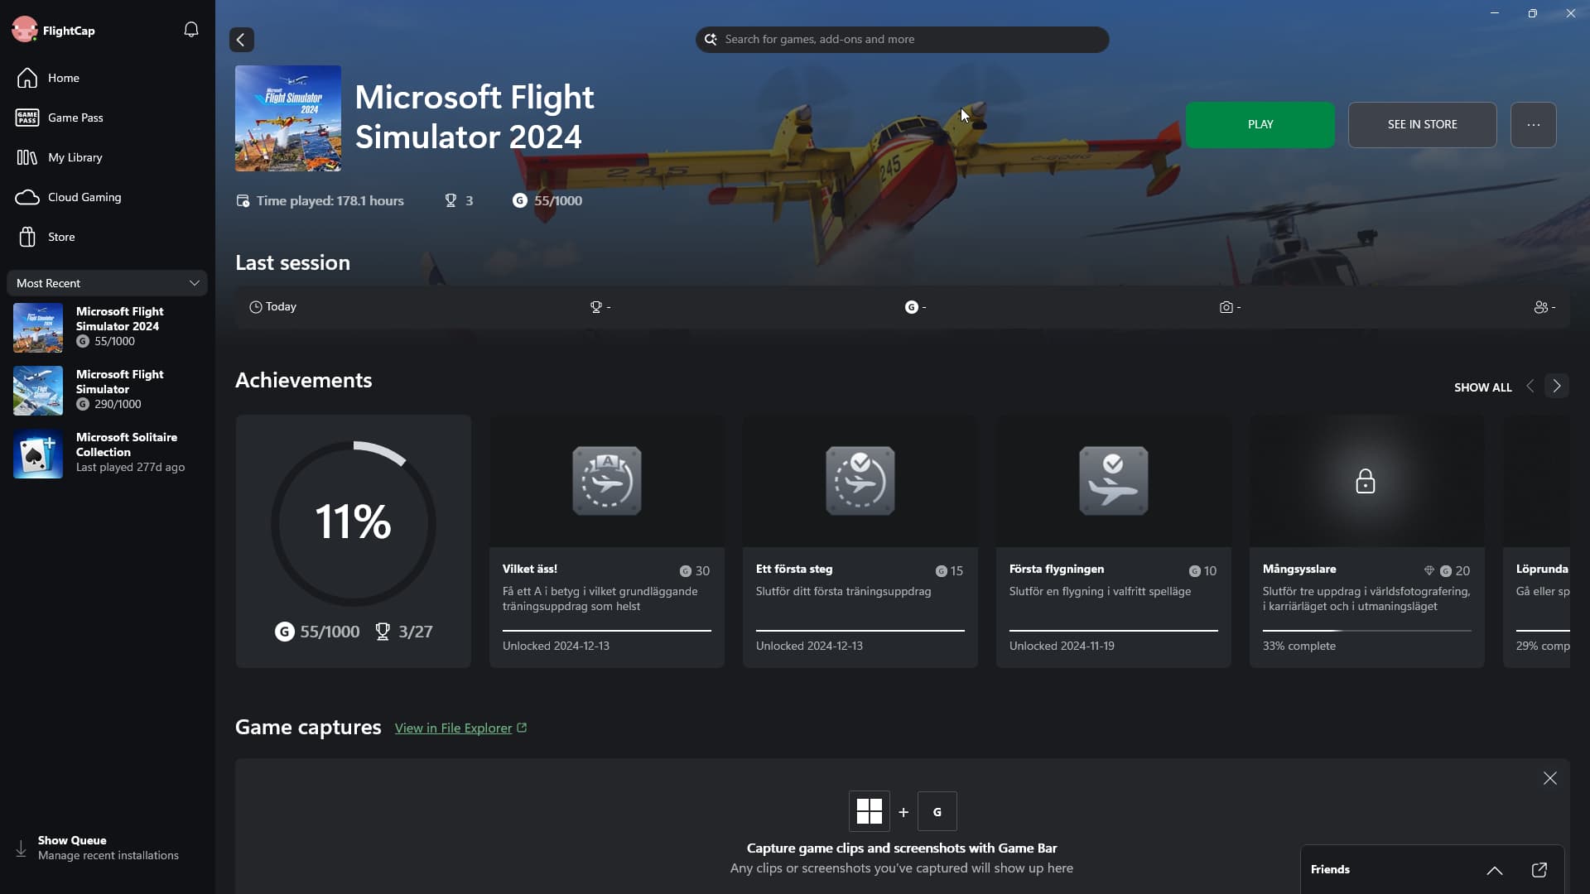Viewport: 1590px width, 894px height.
Task: Click the last session gamerscore G icon
Action: [912, 307]
